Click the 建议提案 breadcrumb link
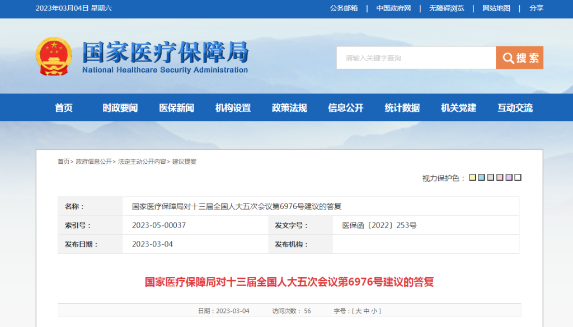 coord(184,162)
